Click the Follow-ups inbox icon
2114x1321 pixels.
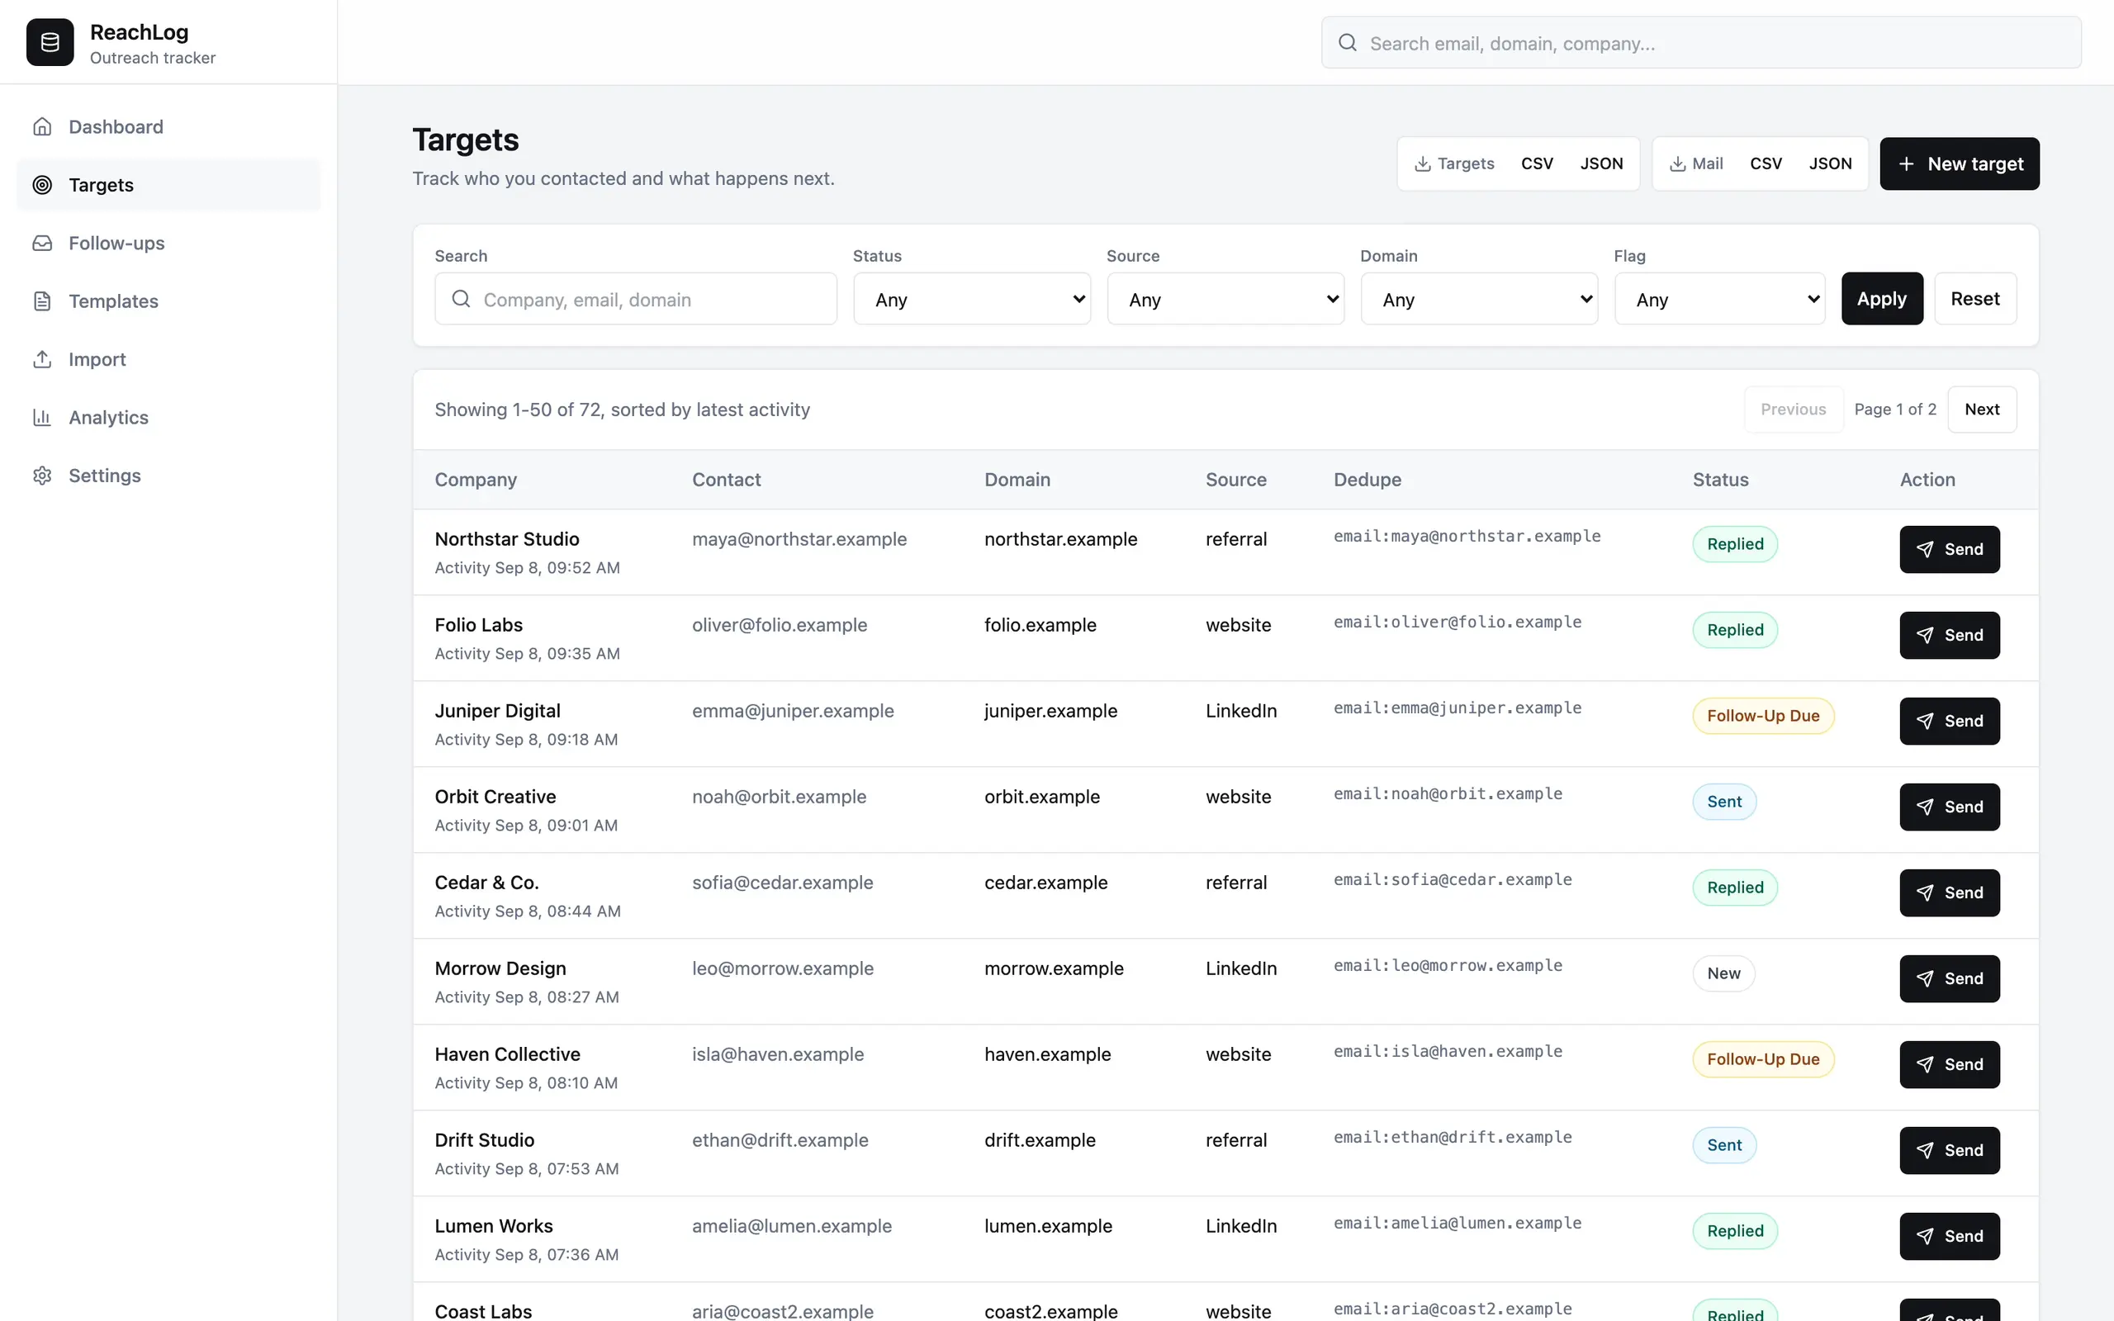[42, 243]
